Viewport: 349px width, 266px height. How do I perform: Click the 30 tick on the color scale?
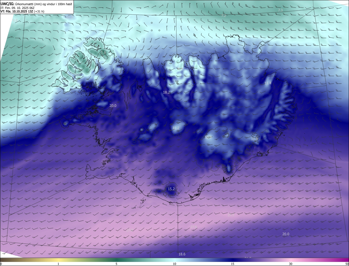click(x=291, y=264)
